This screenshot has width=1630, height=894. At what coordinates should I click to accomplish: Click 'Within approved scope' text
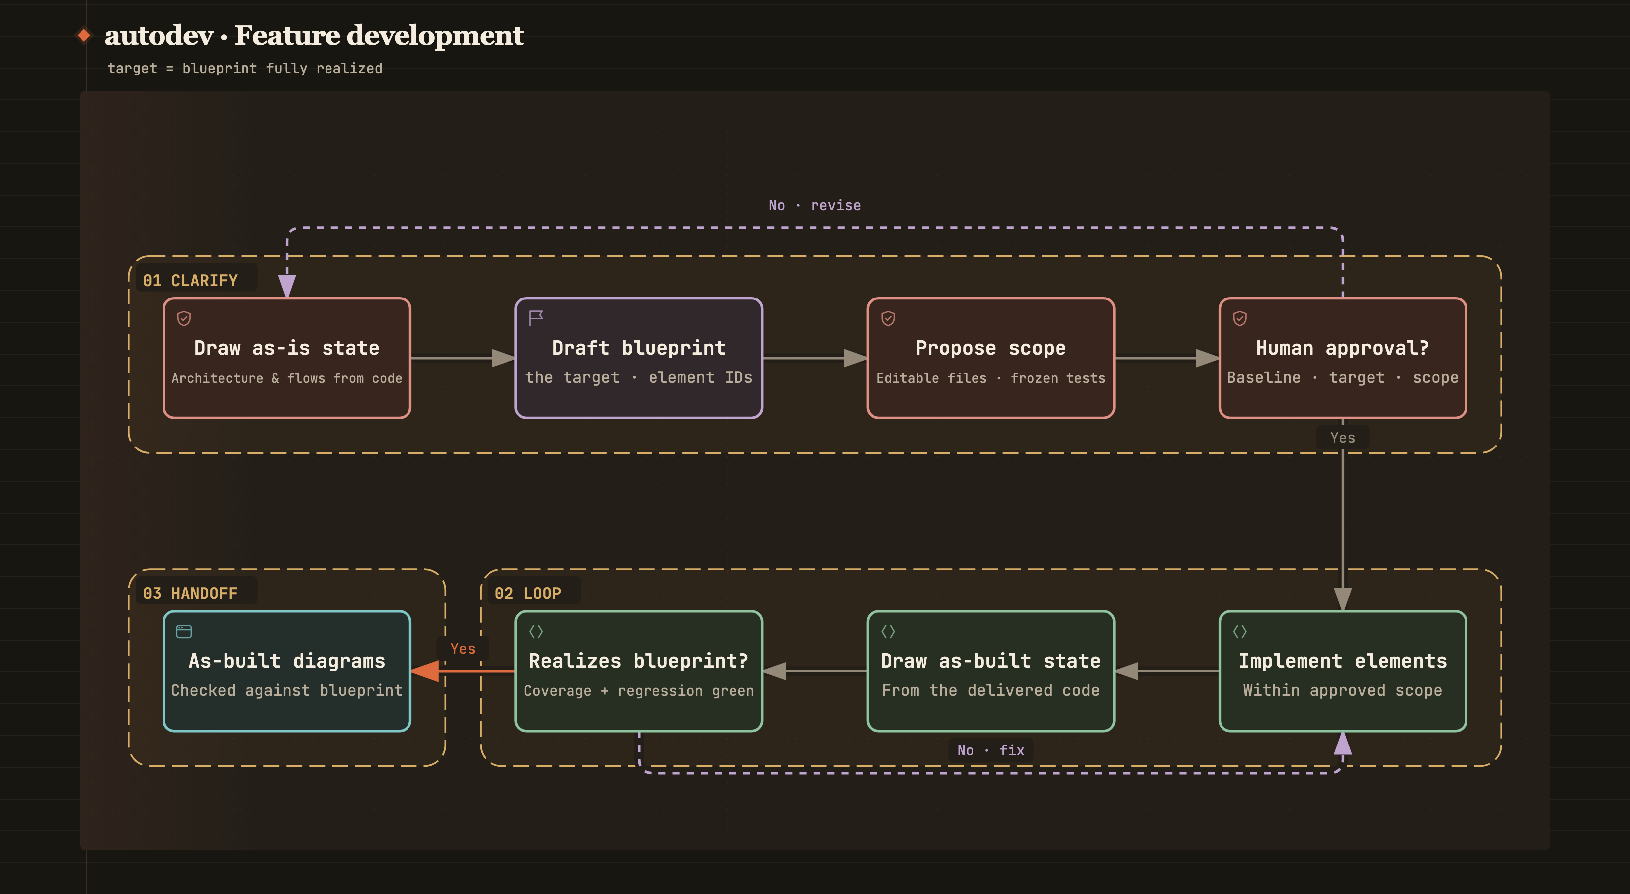(x=1342, y=690)
